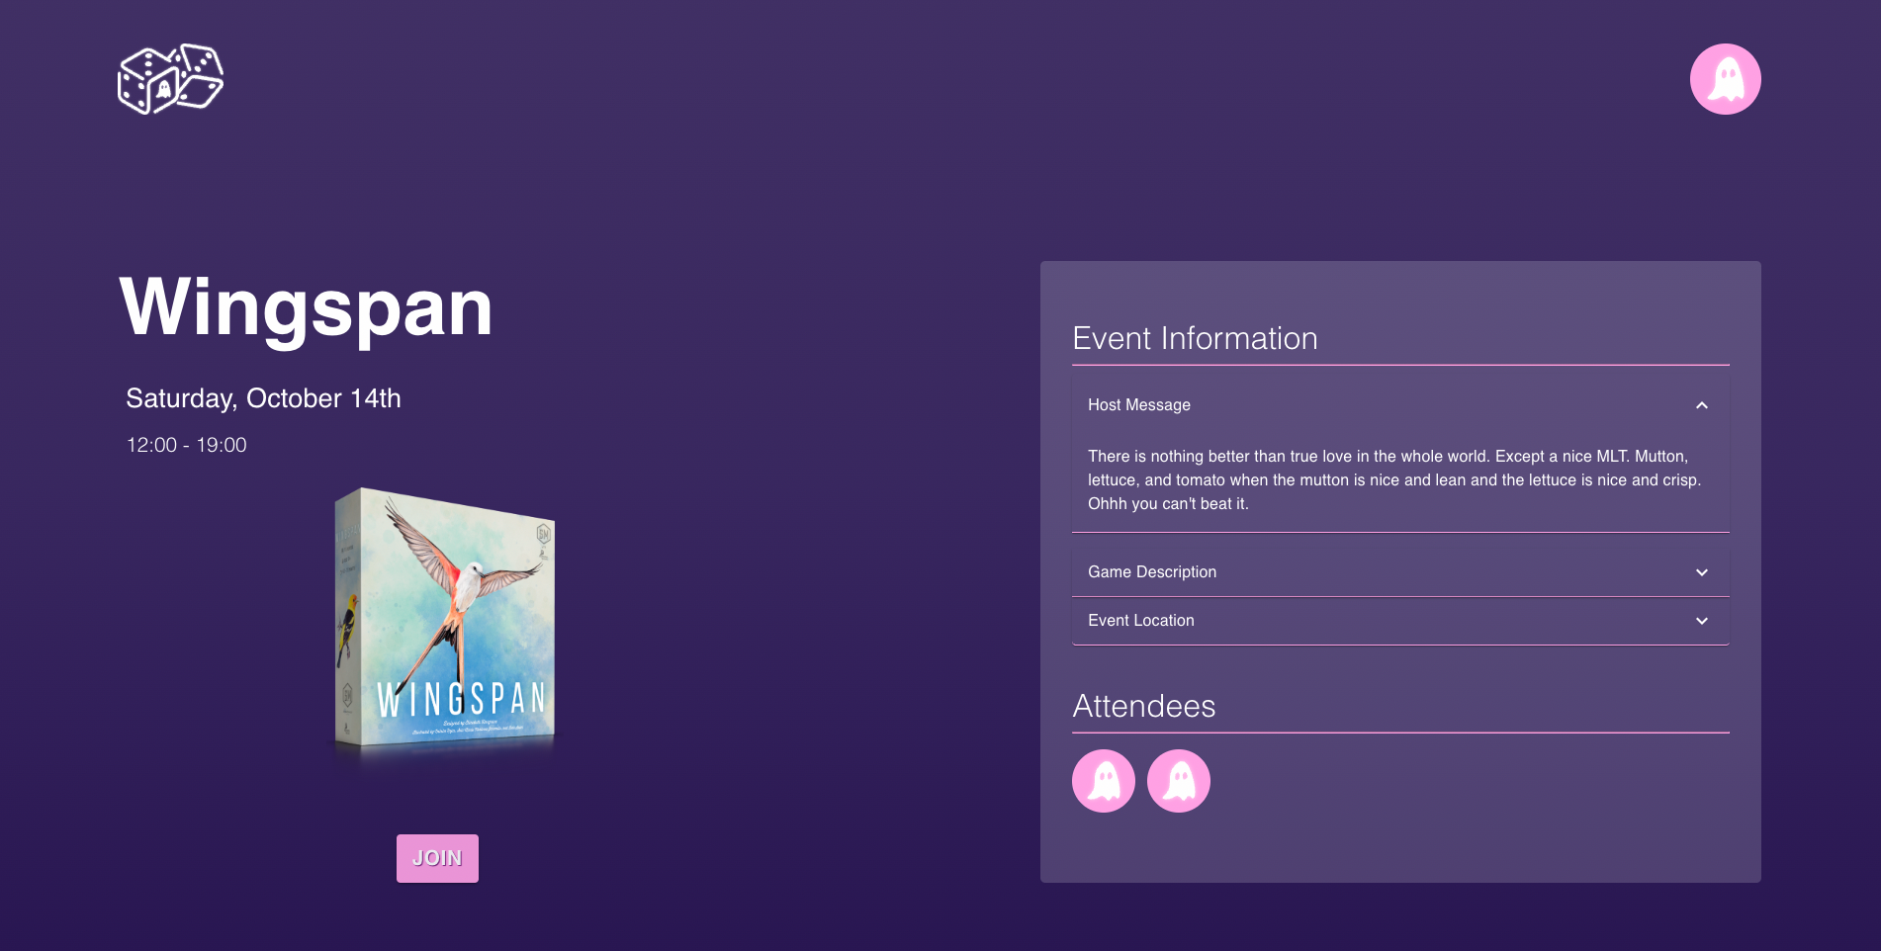1881x951 pixels.
Task: Click the host message text about MLT
Action: 1394,479
